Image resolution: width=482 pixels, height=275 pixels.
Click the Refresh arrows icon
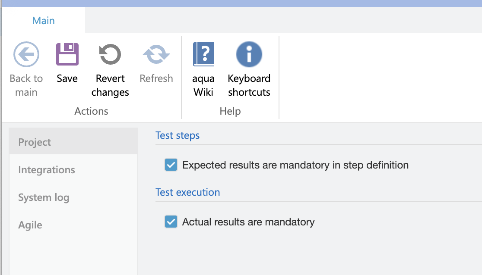click(x=156, y=54)
